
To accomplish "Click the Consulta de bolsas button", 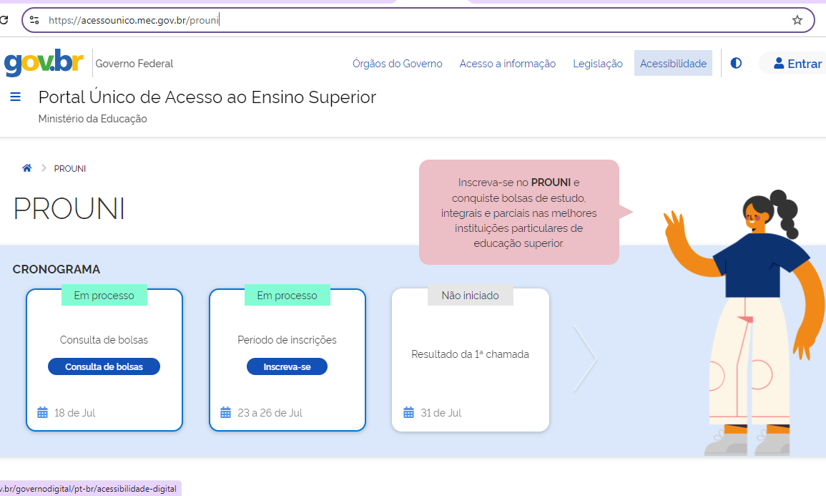I will click(x=104, y=367).
